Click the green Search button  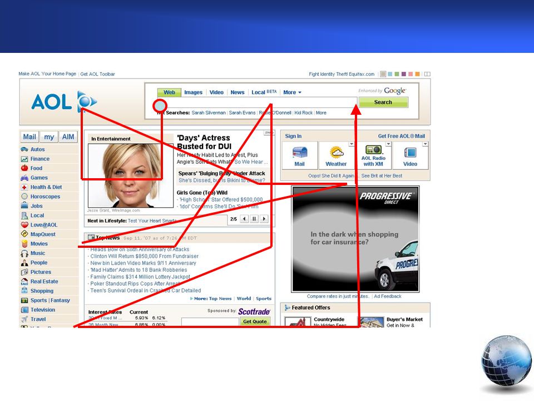tap(383, 102)
